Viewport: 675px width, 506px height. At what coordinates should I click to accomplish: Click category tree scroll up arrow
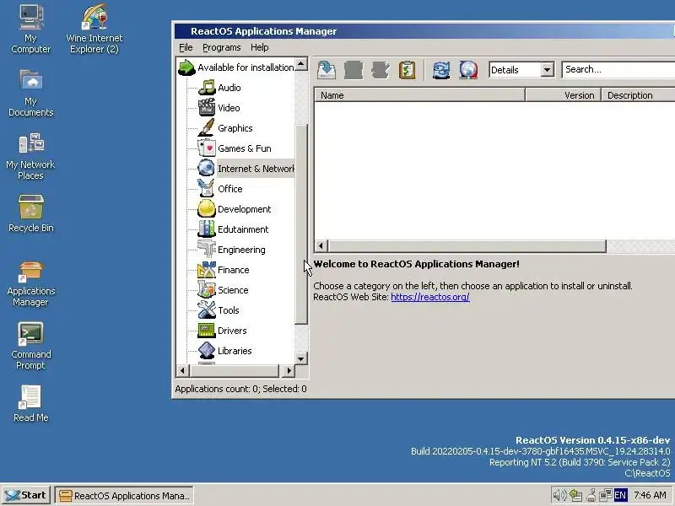tap(301, 64)
